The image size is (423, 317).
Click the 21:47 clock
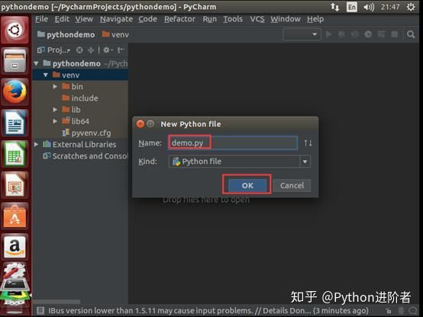(x=390, y=7)
